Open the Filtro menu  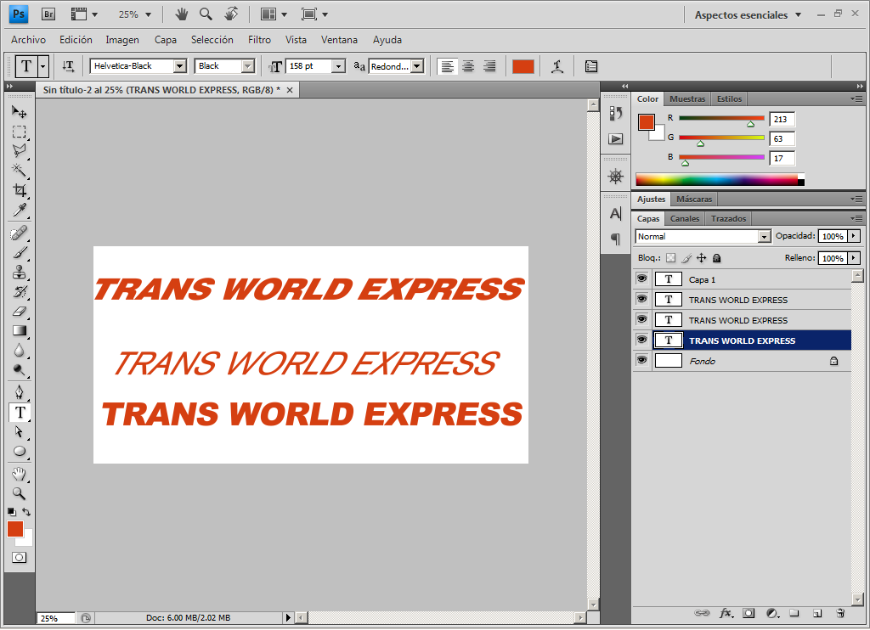[259, 40]
